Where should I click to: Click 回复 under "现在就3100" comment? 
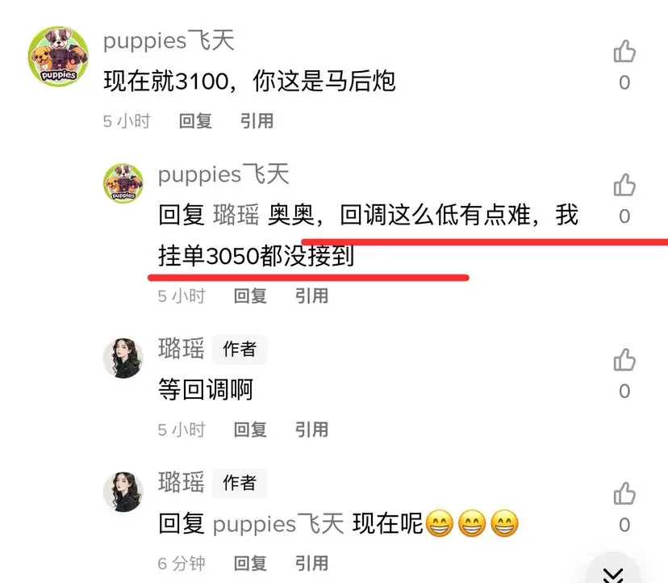point(195,121)
